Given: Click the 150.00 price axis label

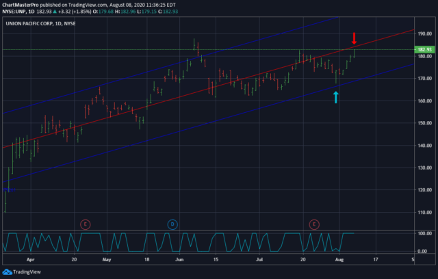Looking at the screenshot, I should pos(424,123).
